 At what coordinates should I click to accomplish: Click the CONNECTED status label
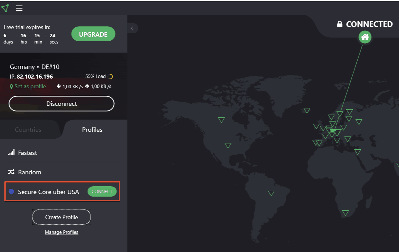[369, 24]
